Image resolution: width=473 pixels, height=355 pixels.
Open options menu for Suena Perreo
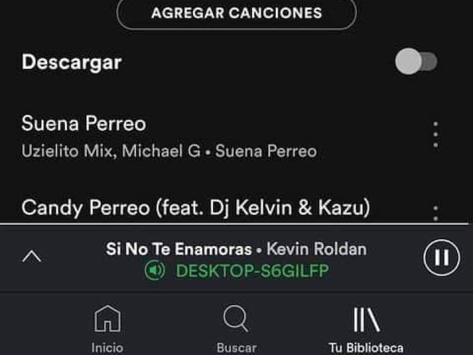coord(435,134)
